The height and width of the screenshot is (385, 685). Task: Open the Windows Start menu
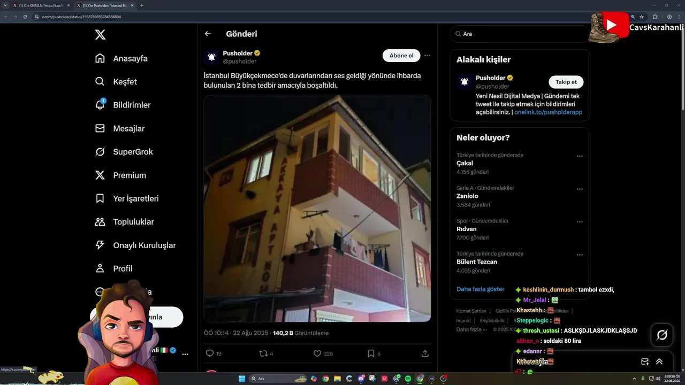tap(242, 379)
